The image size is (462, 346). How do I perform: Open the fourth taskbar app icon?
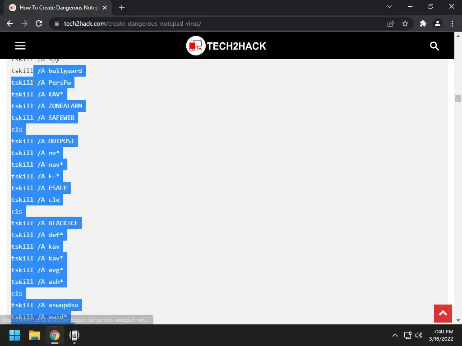74,335
